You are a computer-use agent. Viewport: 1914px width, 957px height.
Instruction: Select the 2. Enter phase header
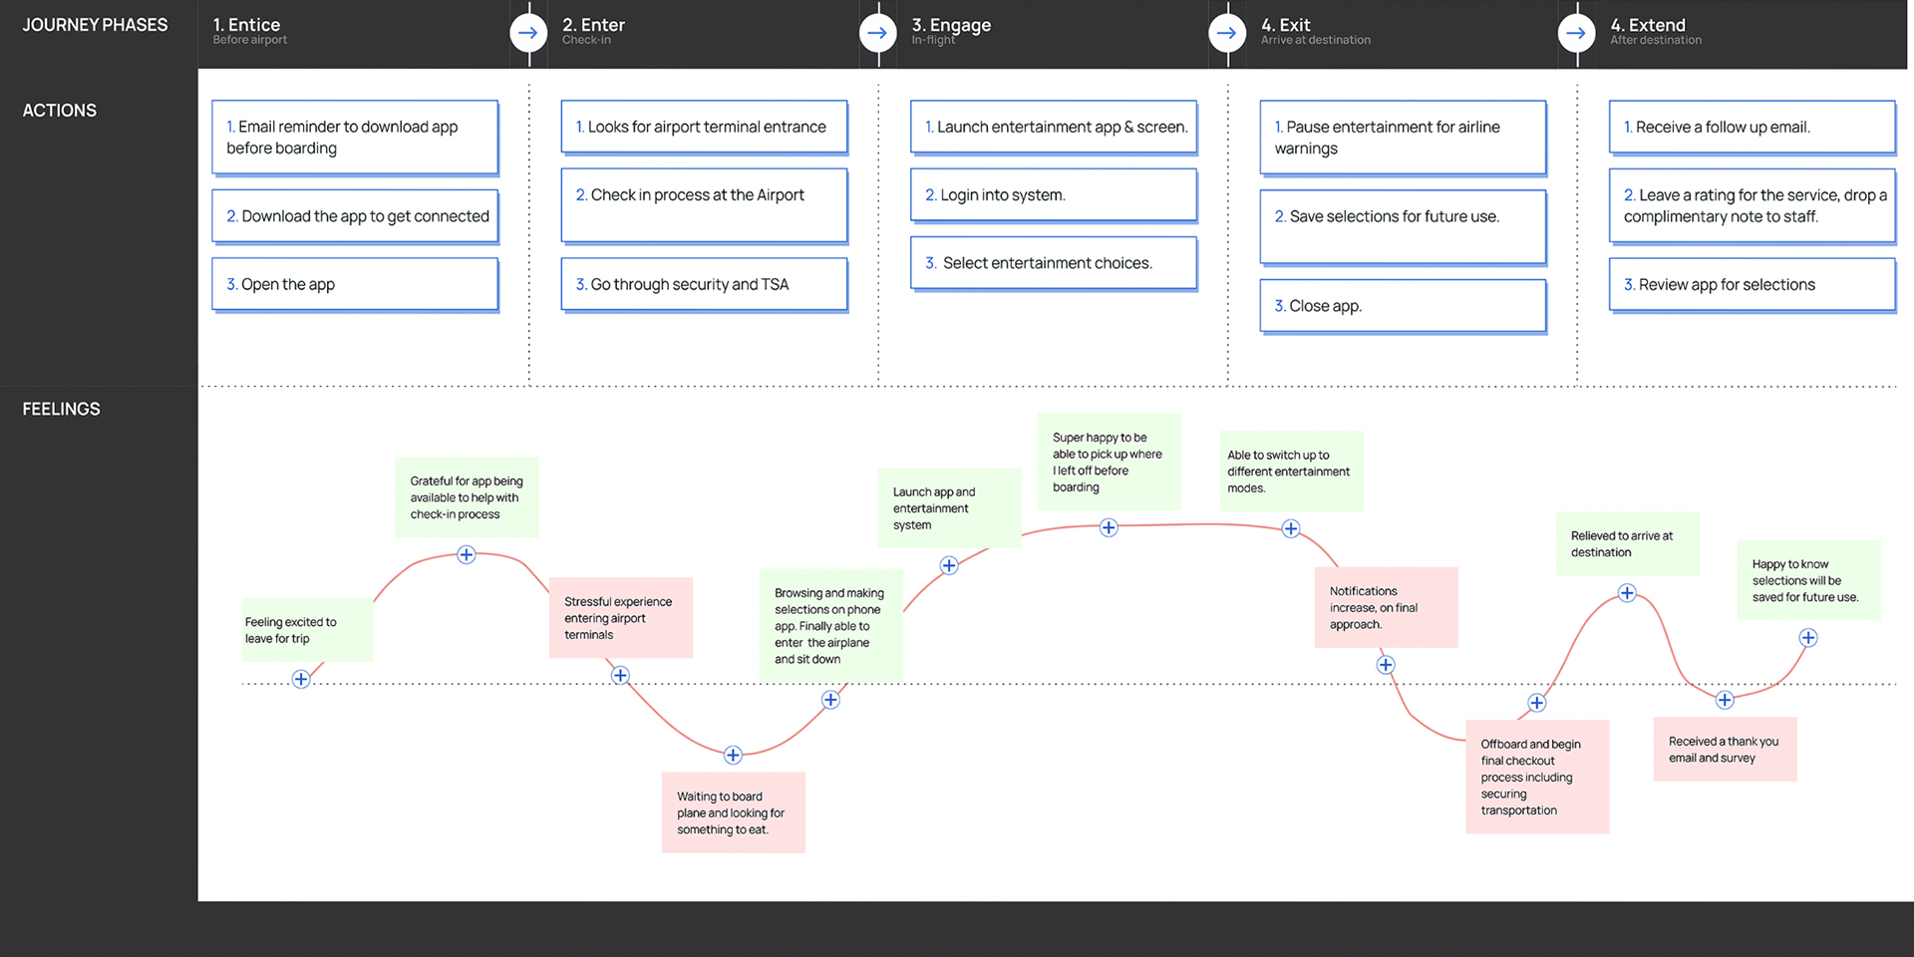pyautogui.click(x=593, y=25)
